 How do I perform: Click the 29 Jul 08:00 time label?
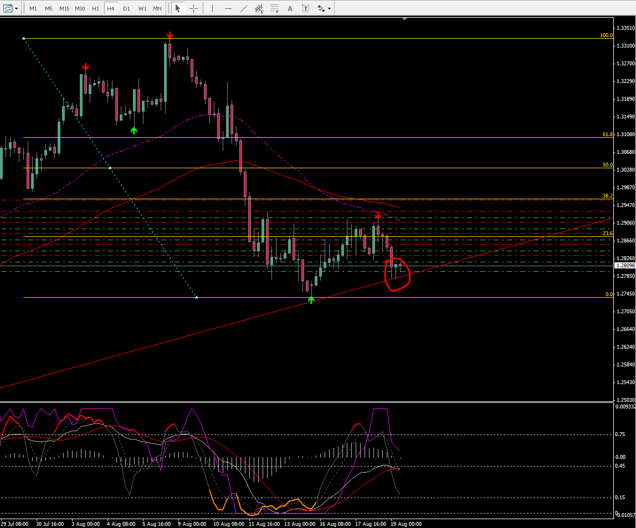tap(14, 524)
